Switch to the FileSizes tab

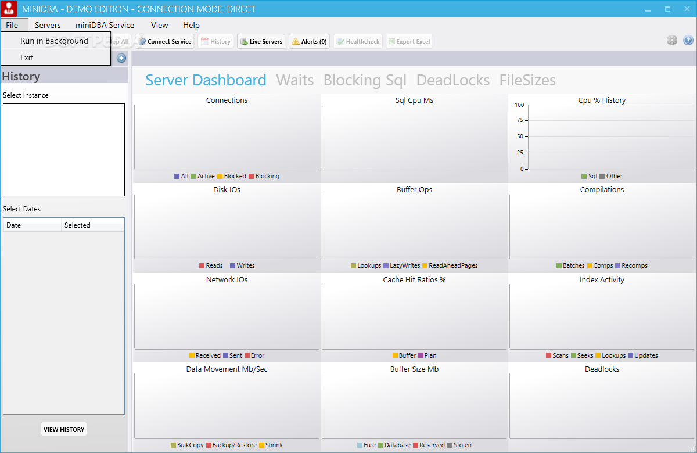(x=527, y=80)
